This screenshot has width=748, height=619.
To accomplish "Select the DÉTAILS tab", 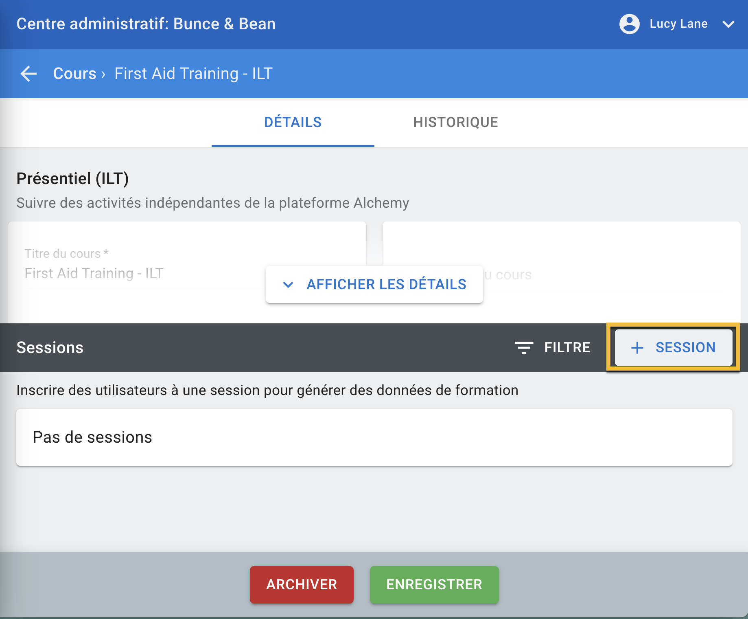I will pos(293,122).
